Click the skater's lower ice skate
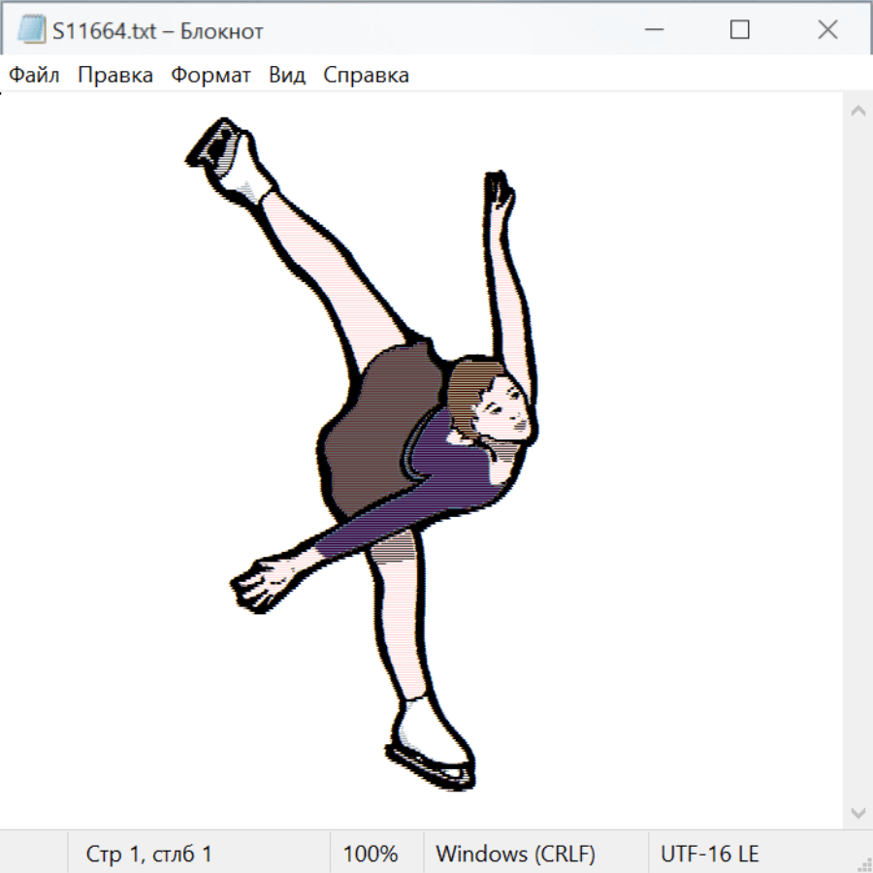This screenshot has height=873, width=873. tap(431, 747)
